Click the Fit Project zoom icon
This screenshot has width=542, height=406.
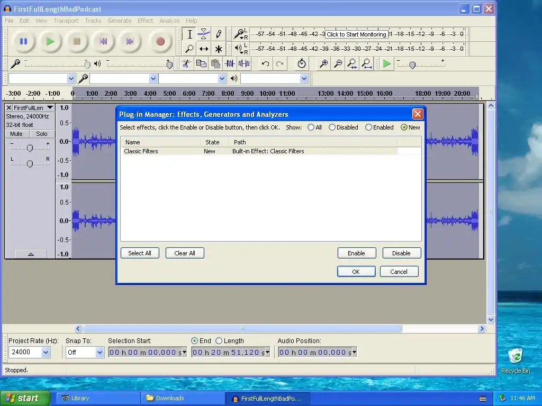[x=366, y=64]
